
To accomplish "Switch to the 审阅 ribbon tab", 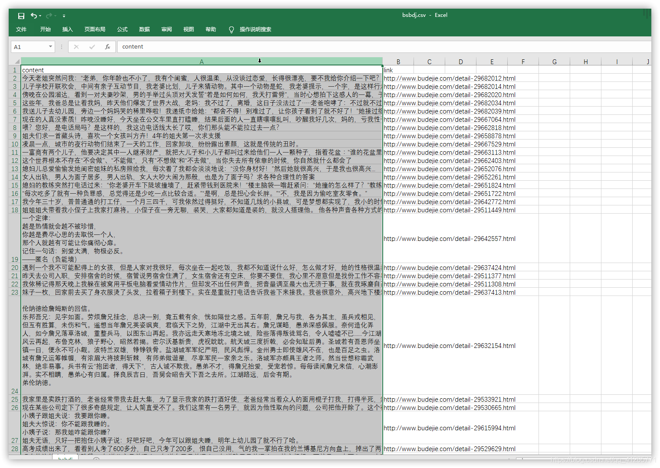I will coord(167,29).
